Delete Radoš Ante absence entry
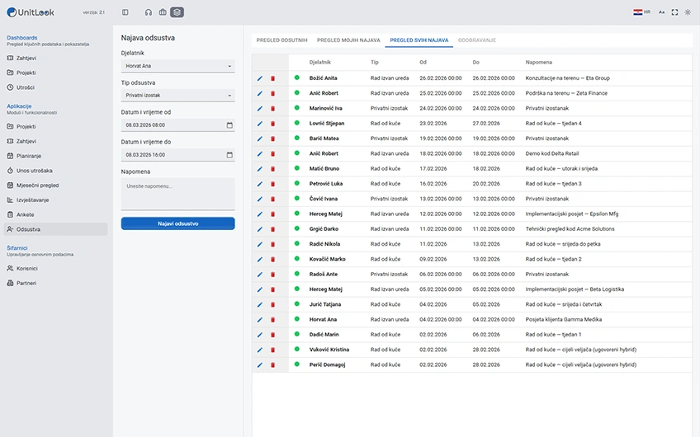This screenshot has height=437, width=700. point(272,275)
